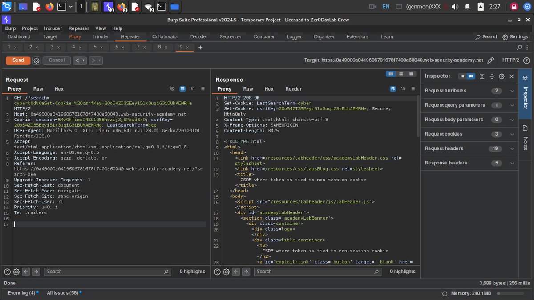Open request search settings gear
This screenshot has width=534, height=300.
[x=16, y=272]
